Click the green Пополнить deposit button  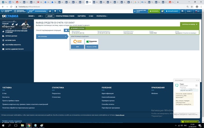coord(154,11)
